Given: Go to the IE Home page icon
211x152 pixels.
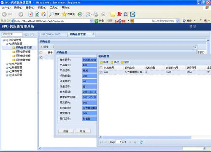Looking at the screenshot, I should 44,14.
